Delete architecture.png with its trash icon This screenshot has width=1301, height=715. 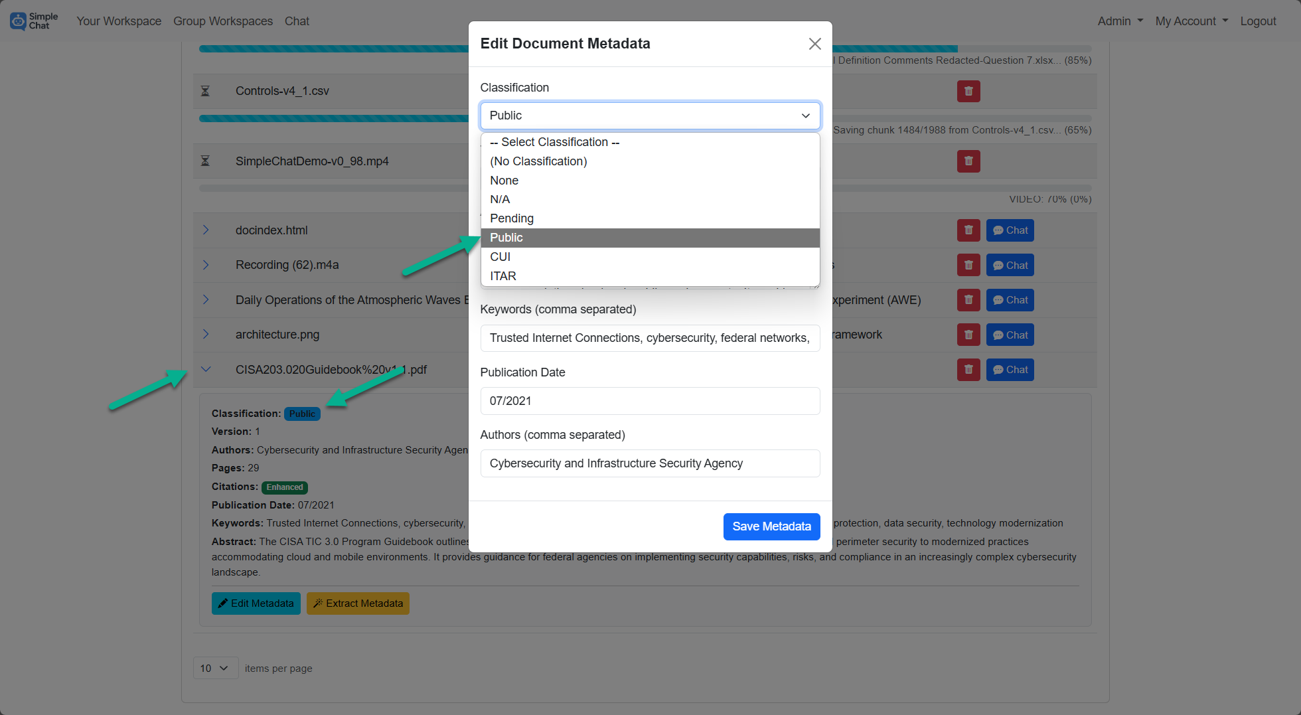pyautogui.click(x=968, y=335)
